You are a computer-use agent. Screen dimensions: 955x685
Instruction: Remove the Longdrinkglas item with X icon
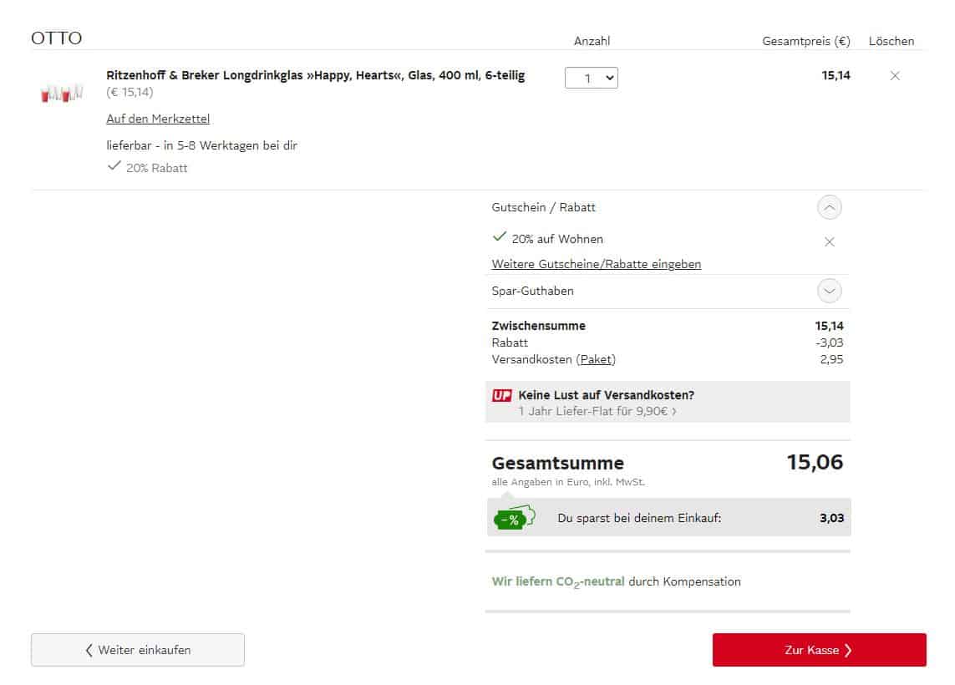coord(895,76)
